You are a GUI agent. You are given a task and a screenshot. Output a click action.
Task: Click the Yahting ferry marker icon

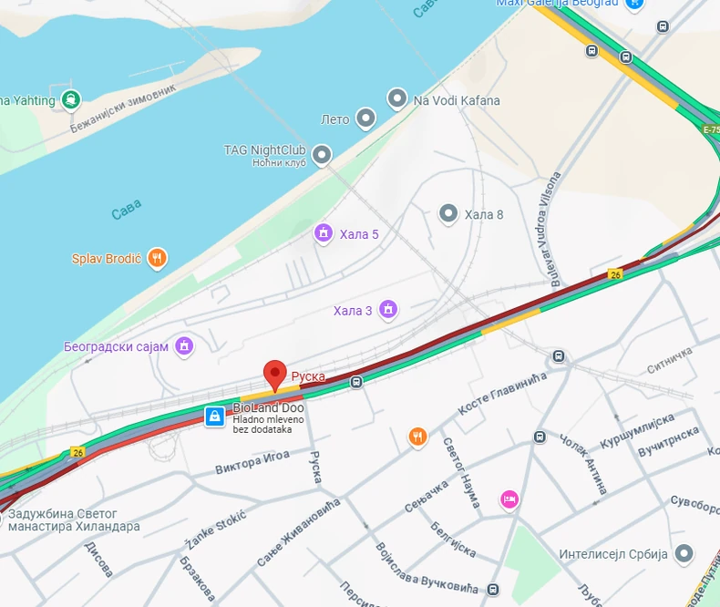[x=71, y=100]
